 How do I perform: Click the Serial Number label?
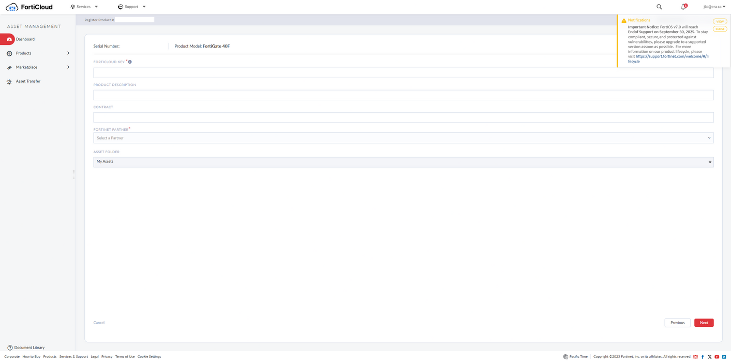(x=106, y=46)
